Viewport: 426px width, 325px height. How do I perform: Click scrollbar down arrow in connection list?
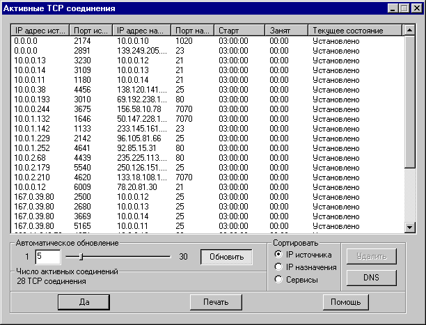[409, 227]
